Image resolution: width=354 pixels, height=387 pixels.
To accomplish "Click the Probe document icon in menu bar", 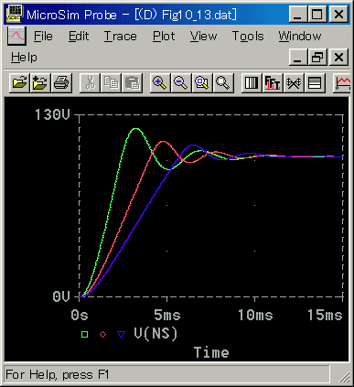I will point(16,36).
